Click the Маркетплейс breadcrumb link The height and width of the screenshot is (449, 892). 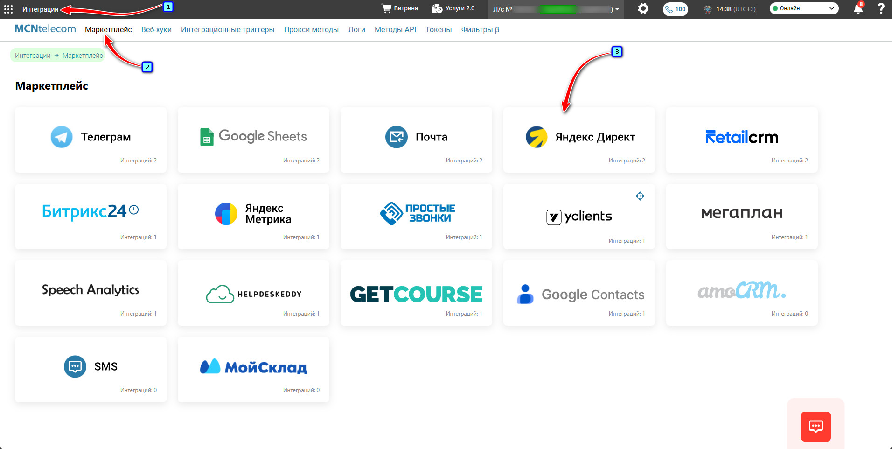[x=83, y=56]
